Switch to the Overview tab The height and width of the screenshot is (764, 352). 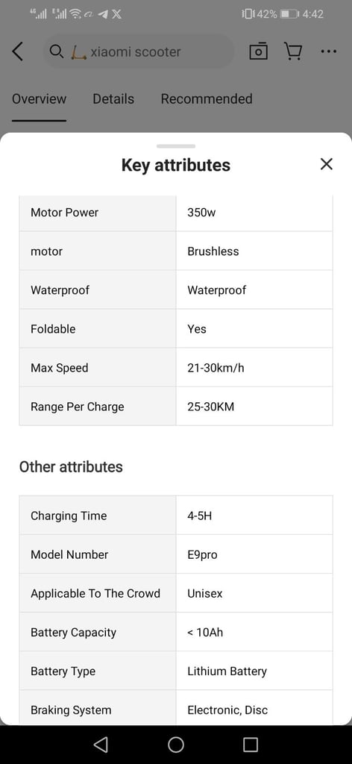pyautogui.click(x=39, y=99)
